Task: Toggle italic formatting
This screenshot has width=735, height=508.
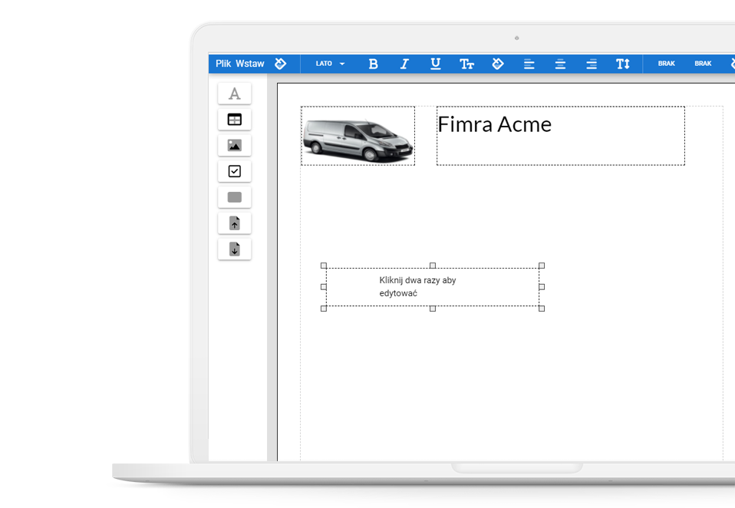Action: [x=404, y=64]
